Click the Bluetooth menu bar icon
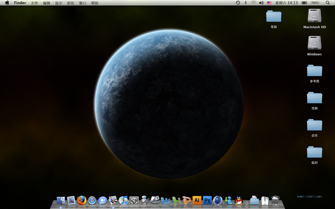The height and width of the screenshot is (209, 335). point(245,3)
